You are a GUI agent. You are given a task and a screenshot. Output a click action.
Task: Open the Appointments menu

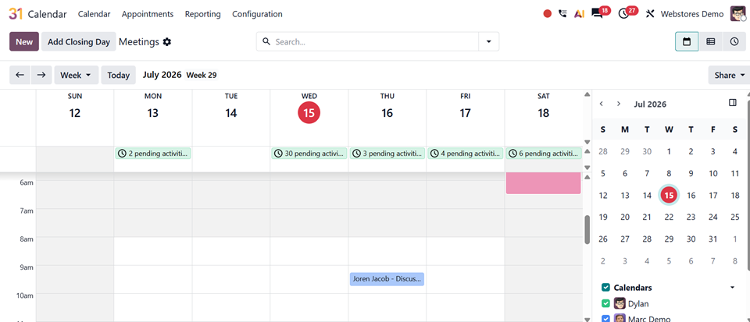148,14
